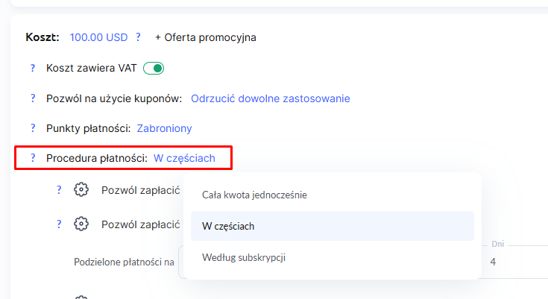Click the help question mark next to Koszt
The image size is (548, 299).
click(x=138, y=37)
